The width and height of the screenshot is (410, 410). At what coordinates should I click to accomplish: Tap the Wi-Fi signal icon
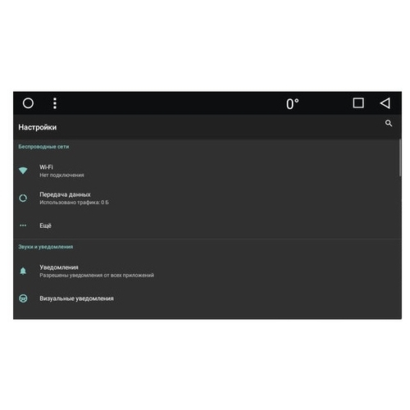pos(23,171)
